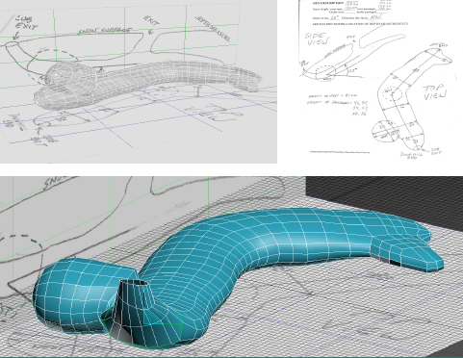Click the CUB EXIT note in wireframe view
463x358 pixels.
click(x=26, y=23)
